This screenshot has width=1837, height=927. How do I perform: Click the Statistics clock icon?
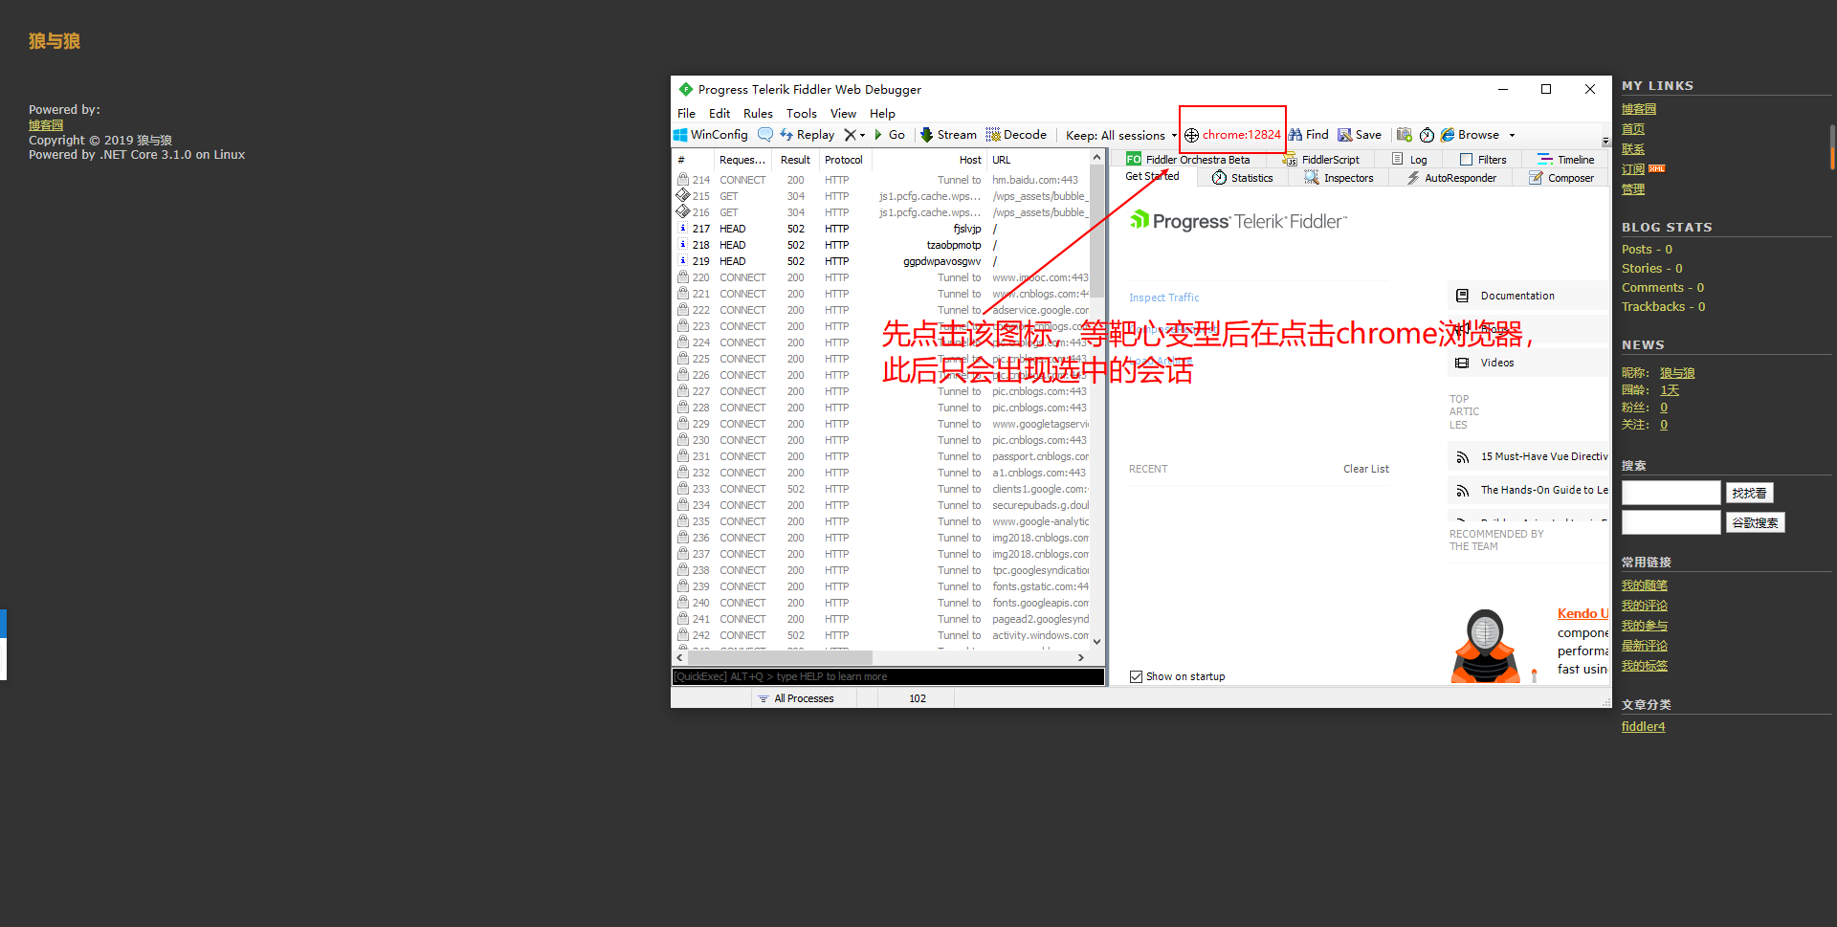(1219, 178)
